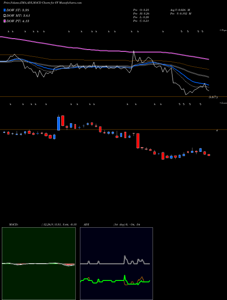Click the blue DOW ST legend swatch
This screenshot has width=227, height=300.
(x=5, y=10)
